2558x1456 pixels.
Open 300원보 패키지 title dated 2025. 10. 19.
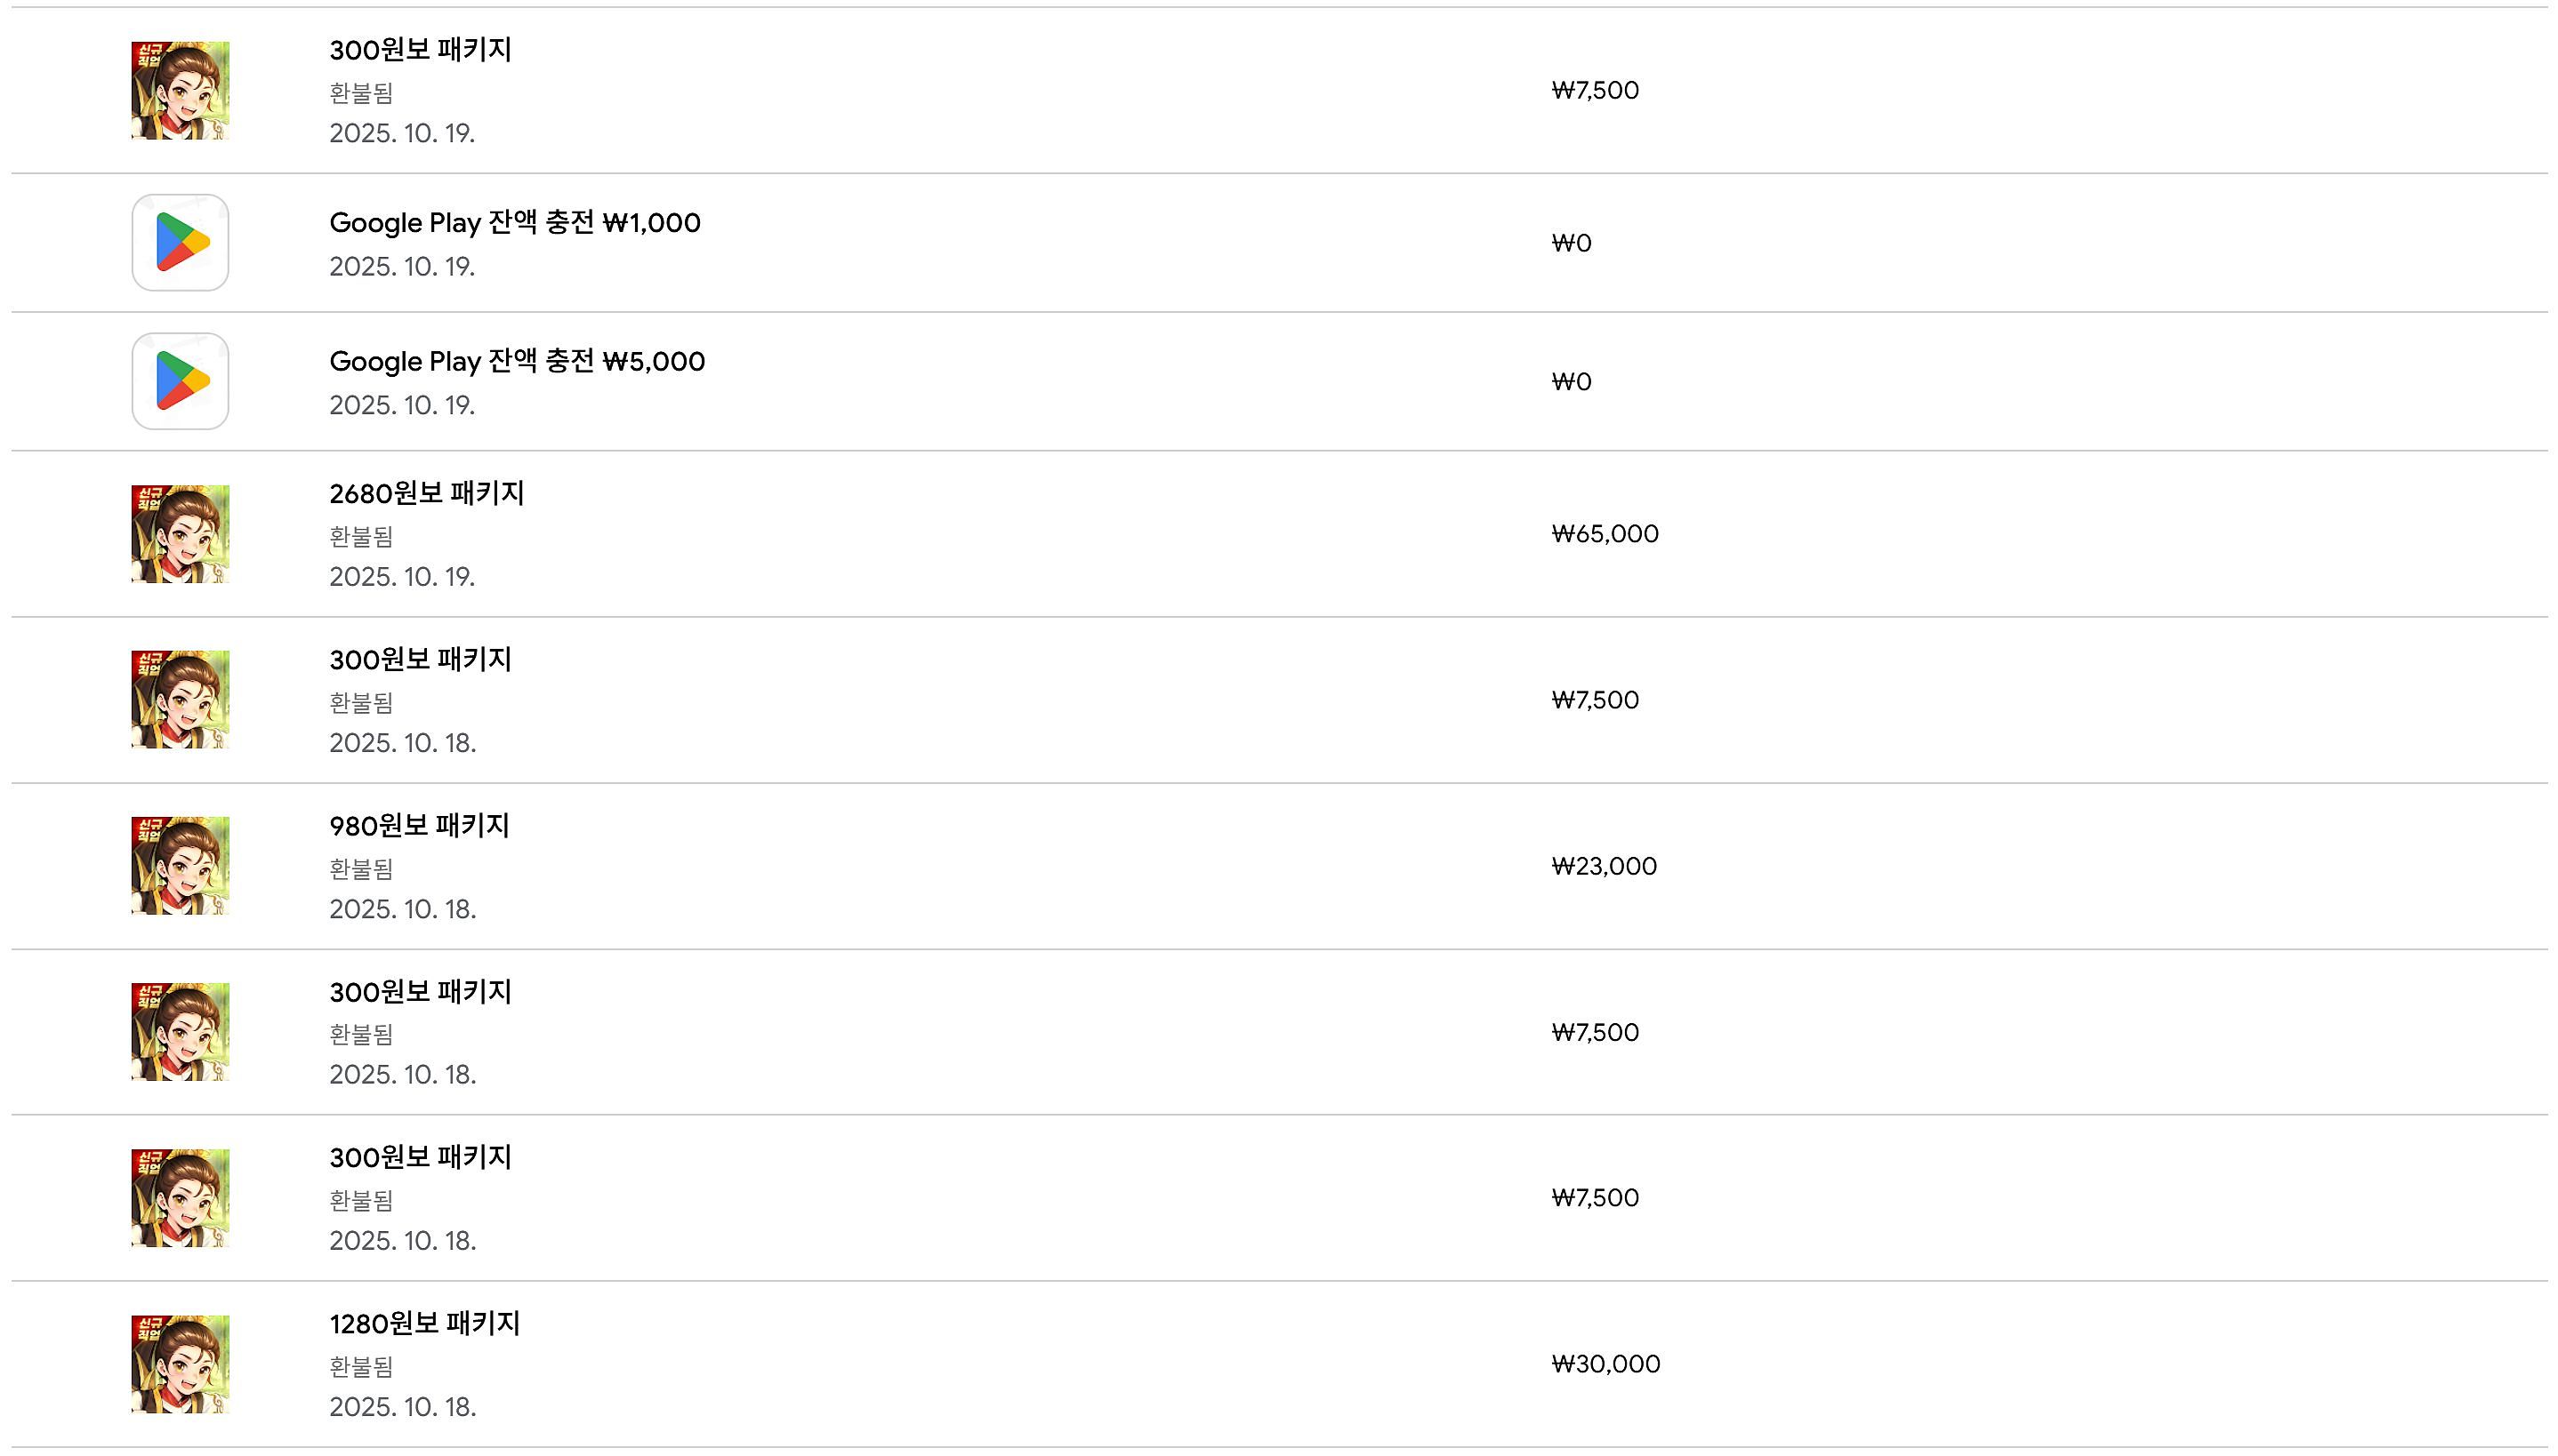point(420,50)
